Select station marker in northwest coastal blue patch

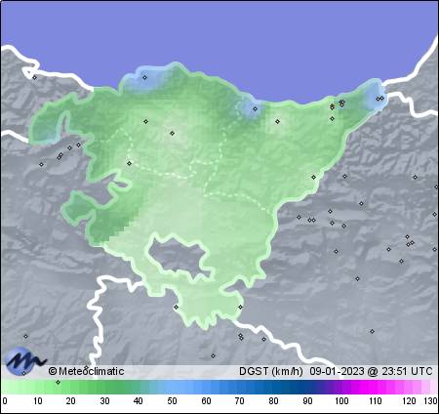click(144, 77)
